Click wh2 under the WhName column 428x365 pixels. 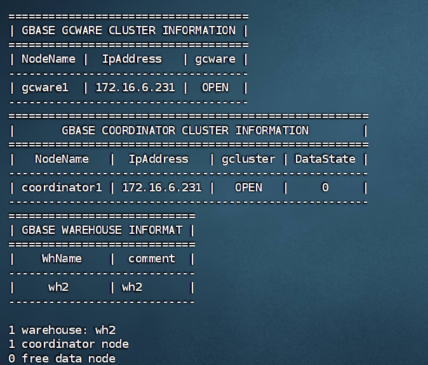pyautogui.click(x=58, y=287)
